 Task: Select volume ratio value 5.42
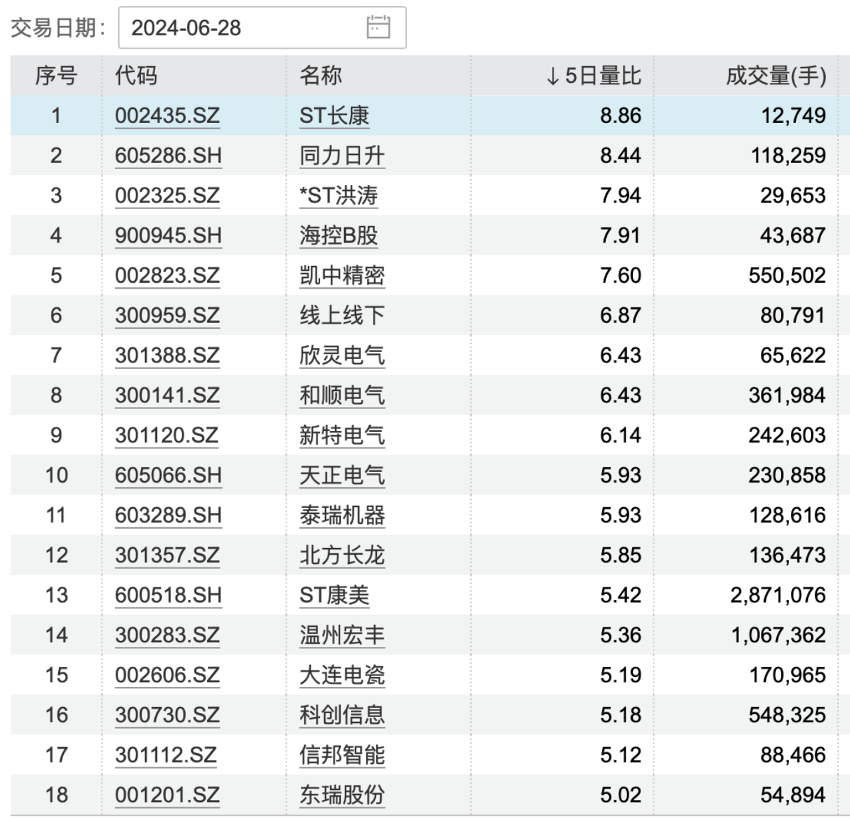(x=621, y=595)
